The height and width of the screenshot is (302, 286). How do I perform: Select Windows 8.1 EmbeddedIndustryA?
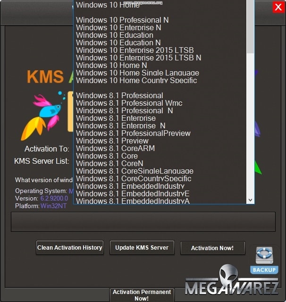coord(161,201)
